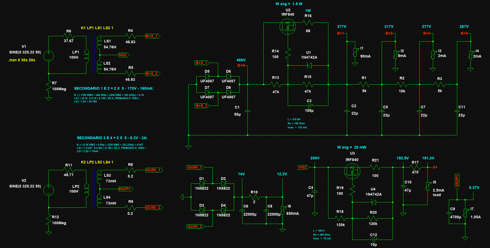Click the C1 50µ capacitor symbol
Viewport: 490px width, 248px height.
(247, 111)
